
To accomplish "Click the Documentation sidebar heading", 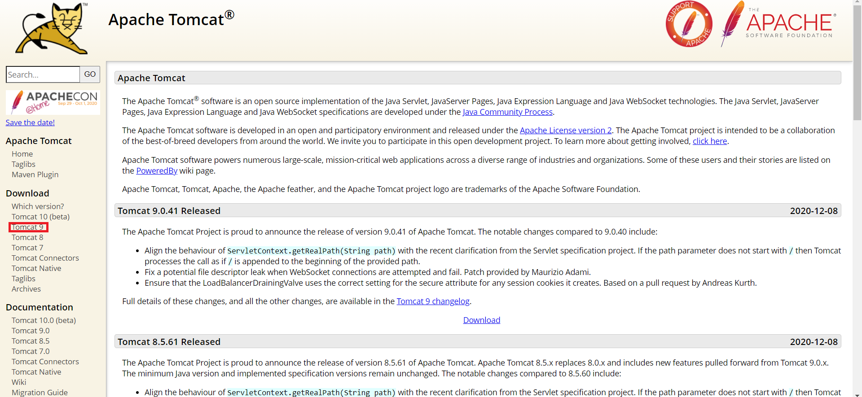I will [x=40, y=307].
